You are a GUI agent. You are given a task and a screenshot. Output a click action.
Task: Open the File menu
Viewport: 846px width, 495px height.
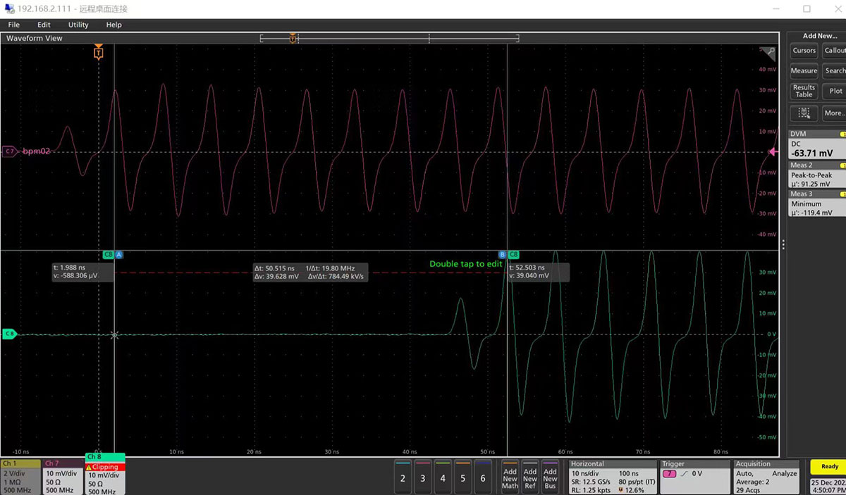pos(14,25)
